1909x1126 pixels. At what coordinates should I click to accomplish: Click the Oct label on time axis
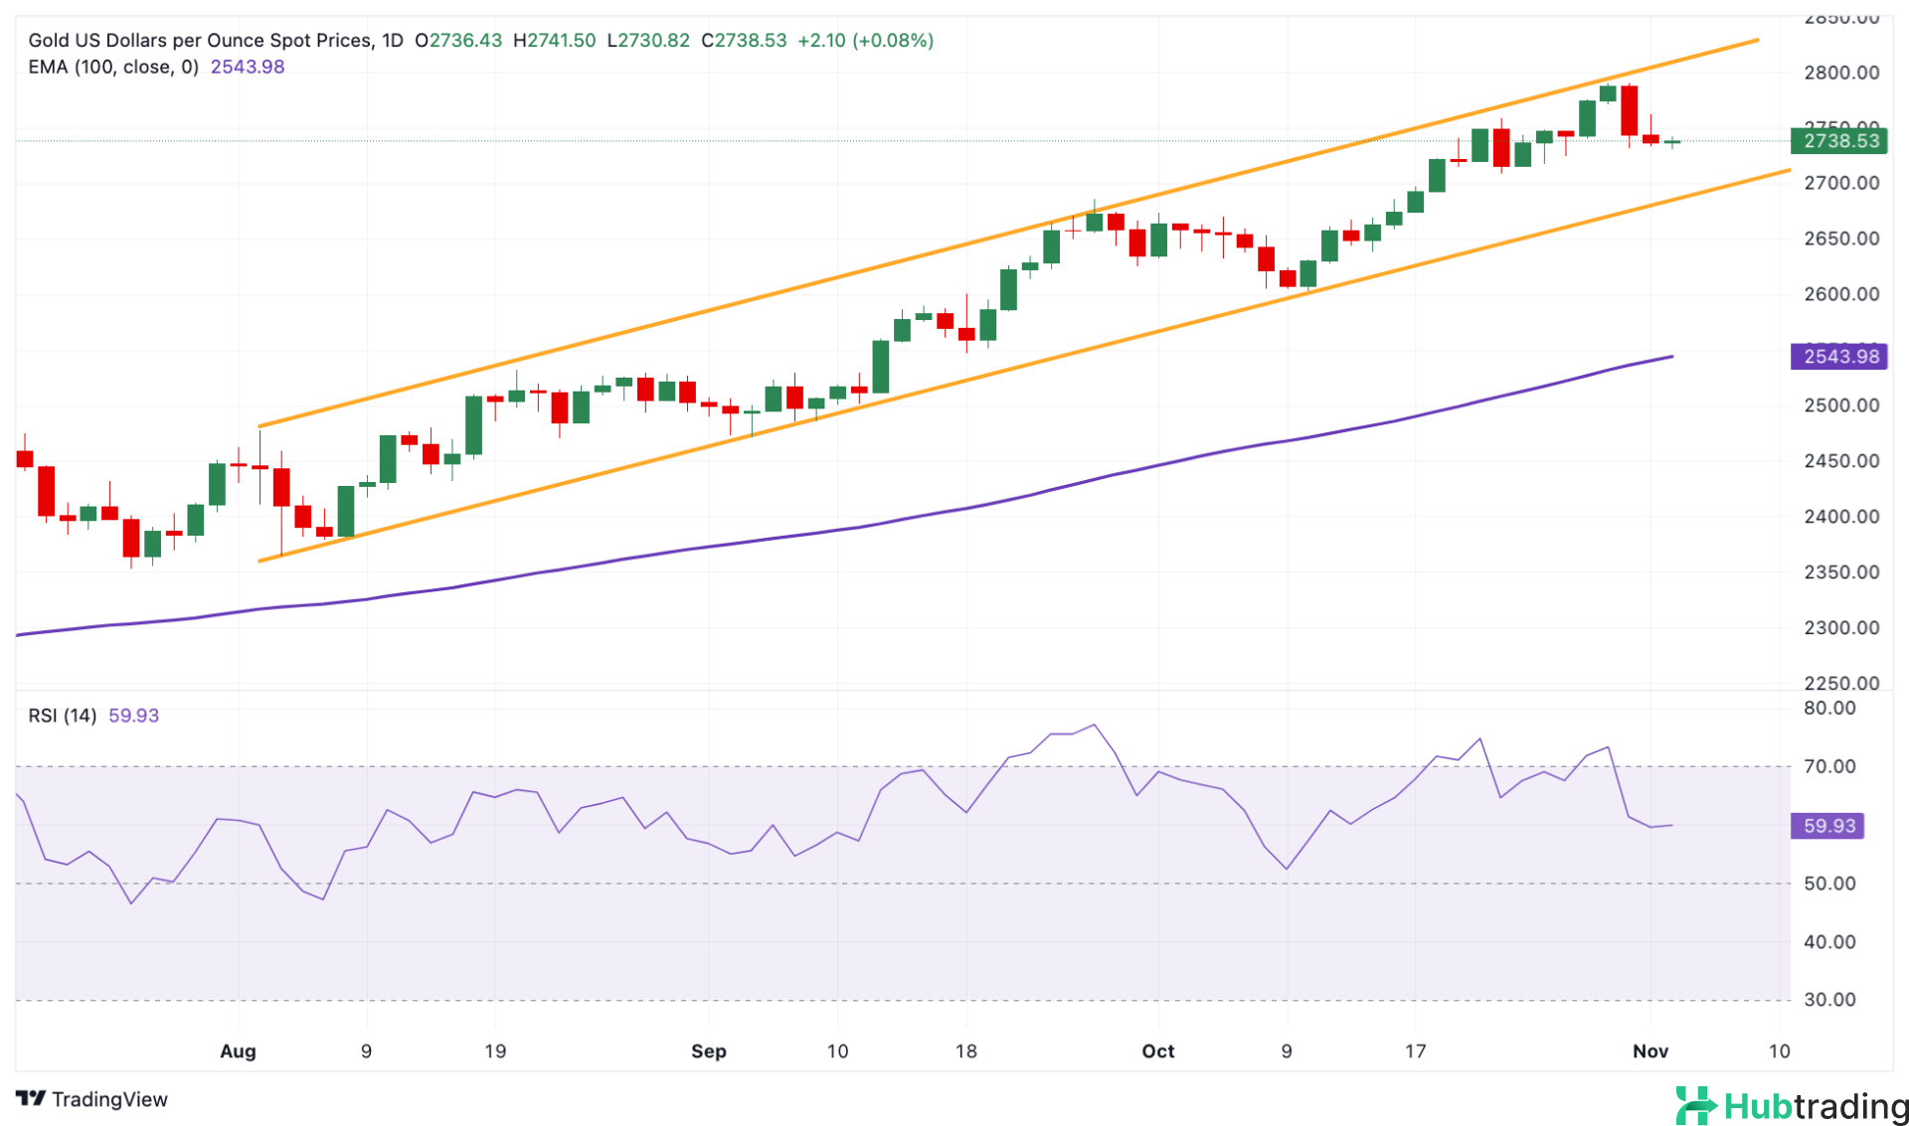coord(1157,1050)
